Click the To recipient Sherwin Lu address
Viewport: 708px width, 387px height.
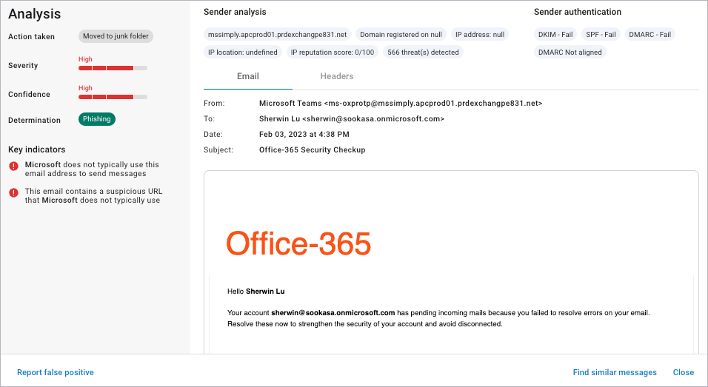point(352,118)
